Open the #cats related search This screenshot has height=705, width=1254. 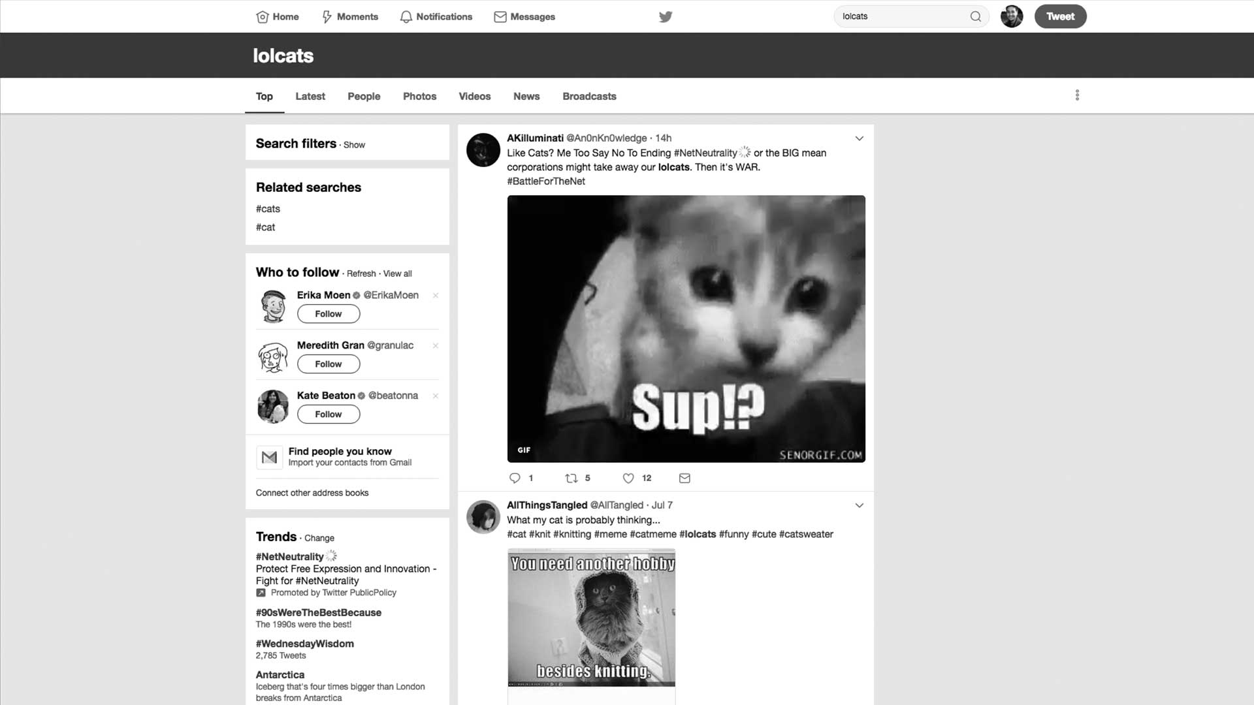pos(268,209)
